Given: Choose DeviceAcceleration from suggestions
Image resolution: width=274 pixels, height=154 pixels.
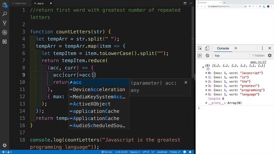Looking at the screenshot, I should pyautogui.click(x=99, y=89).
